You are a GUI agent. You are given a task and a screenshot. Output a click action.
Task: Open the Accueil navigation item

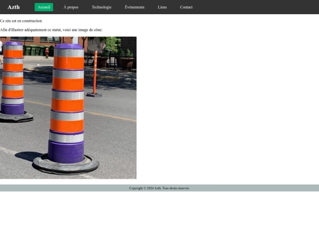pos(44,7)
